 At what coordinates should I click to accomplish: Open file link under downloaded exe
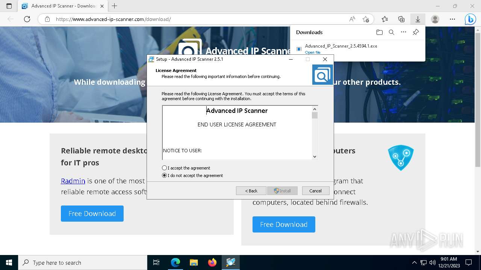coord(313,52)
